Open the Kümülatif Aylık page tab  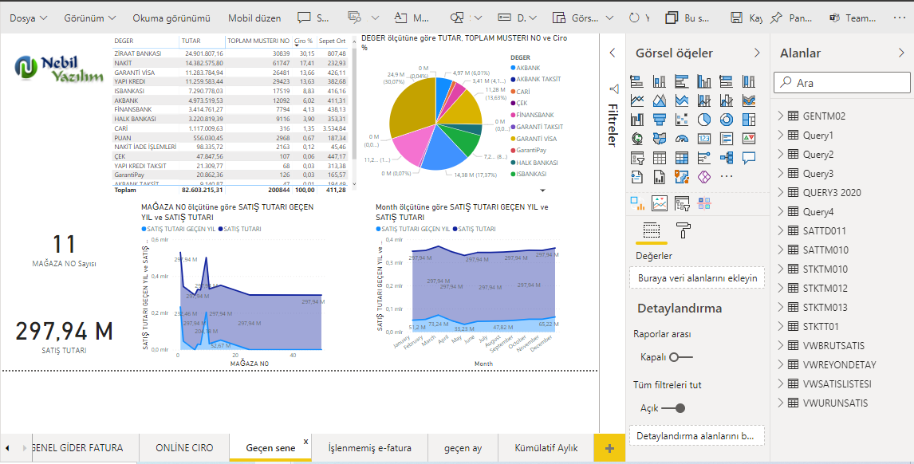(x=546, y=448)
